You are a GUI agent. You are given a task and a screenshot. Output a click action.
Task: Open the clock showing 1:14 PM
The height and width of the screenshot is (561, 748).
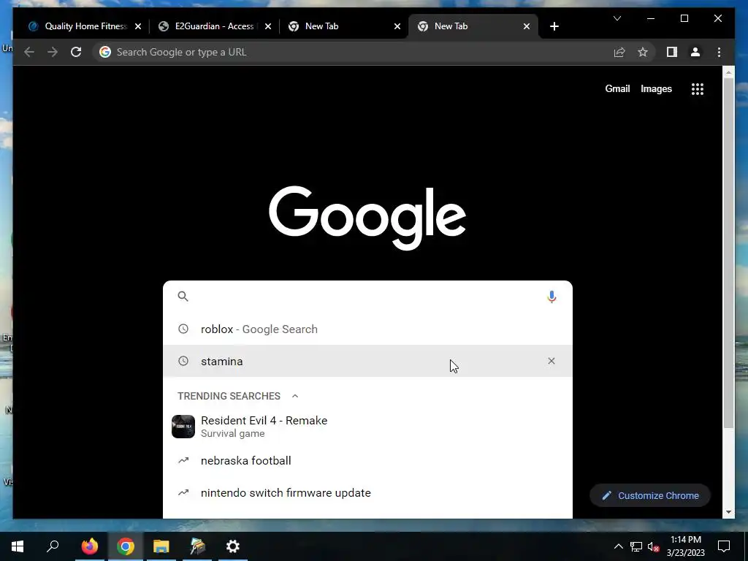pos(685,546)
